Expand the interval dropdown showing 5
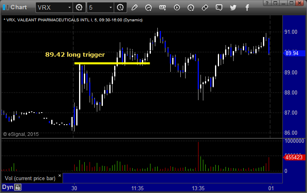 tap(111, 8)
